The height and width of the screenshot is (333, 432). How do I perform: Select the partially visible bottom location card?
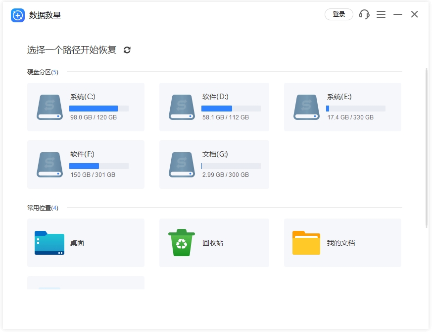click(86, 283)
